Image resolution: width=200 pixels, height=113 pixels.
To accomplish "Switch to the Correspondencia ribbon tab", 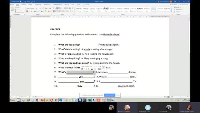I will click(x=57, y=5).
